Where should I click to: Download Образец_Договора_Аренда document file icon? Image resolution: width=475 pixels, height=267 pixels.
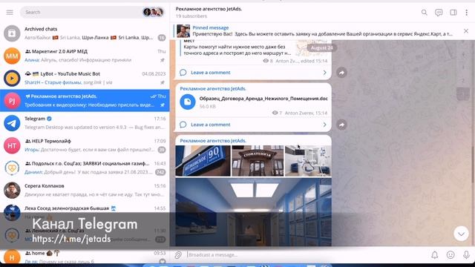coord(188,102)
